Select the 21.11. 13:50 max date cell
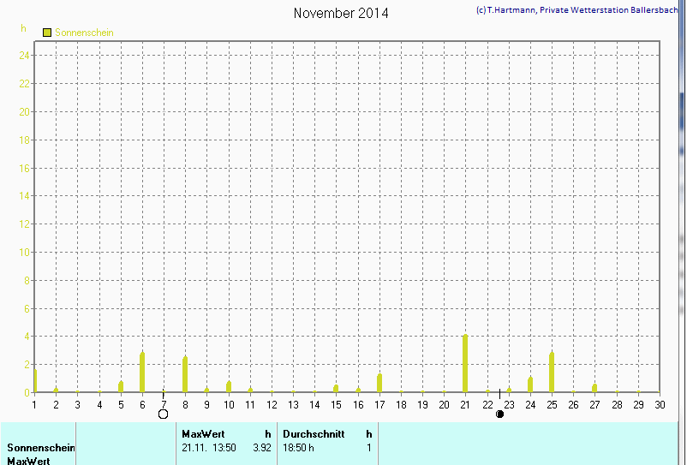This screenshot has height=465, width=687. coord(209,447)
